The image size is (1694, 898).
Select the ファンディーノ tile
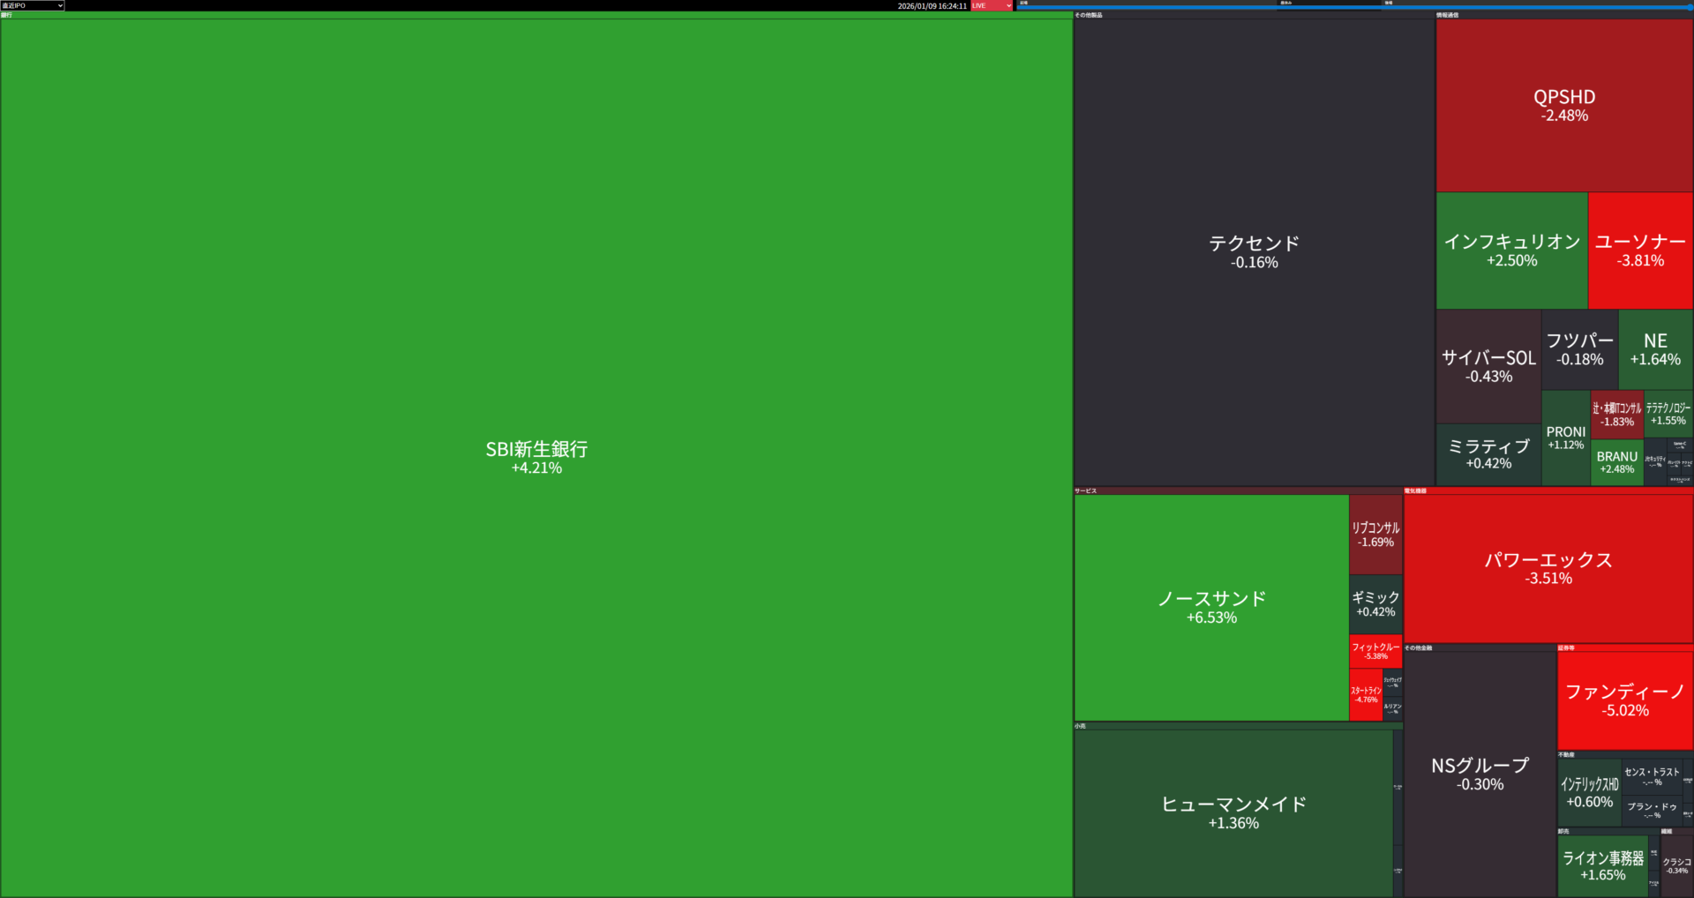1624,700
